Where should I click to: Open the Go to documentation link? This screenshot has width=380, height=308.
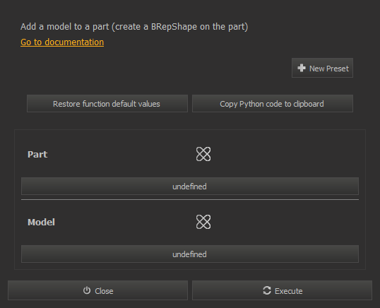pyautogui.click(x=62, y=42)
